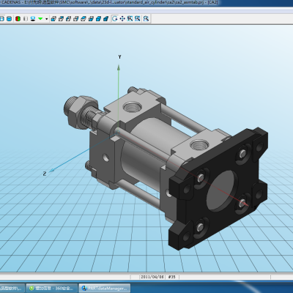Image resolution: width=293 pixels, height=293 pixels.
Task: Open the dropdown arrow beside green triangle
Action: click(x=47, y=19)
